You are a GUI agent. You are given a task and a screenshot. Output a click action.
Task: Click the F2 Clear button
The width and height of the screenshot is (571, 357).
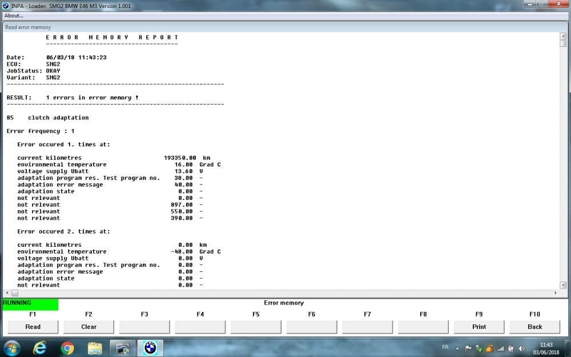pyautogui.click(x=89, y=327)
